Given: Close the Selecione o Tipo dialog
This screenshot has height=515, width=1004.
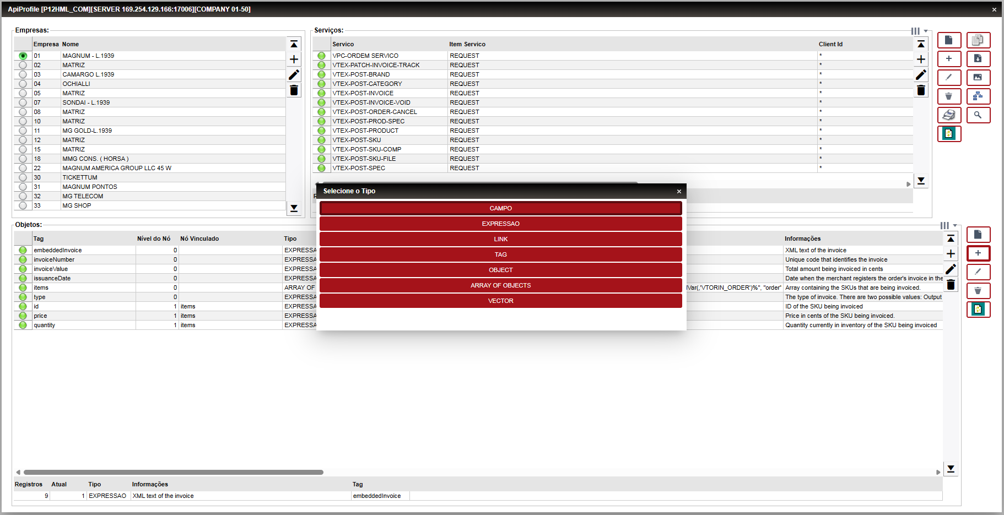Looking at the screenshot, I should coord(679,192).
